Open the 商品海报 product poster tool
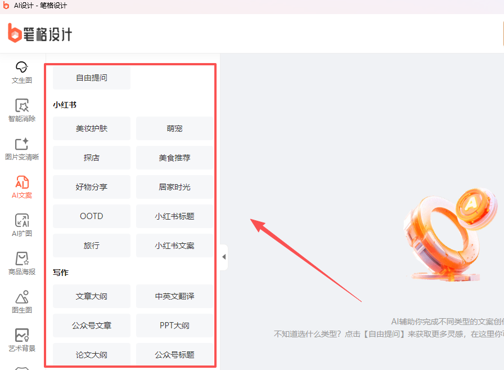The image size is (504, 370). 22,264
